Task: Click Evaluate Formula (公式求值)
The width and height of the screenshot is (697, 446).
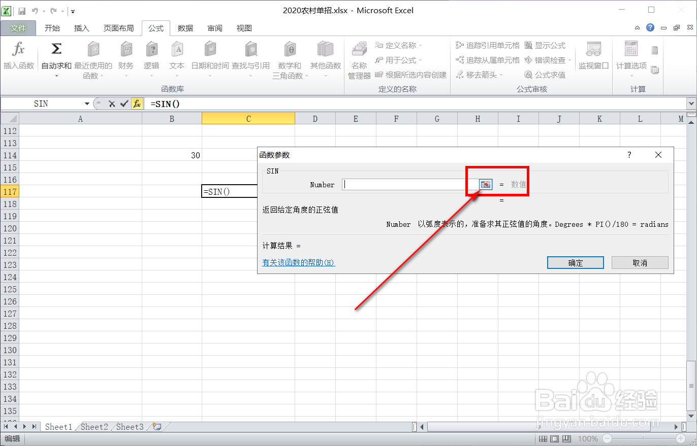Action: [545, 75]
